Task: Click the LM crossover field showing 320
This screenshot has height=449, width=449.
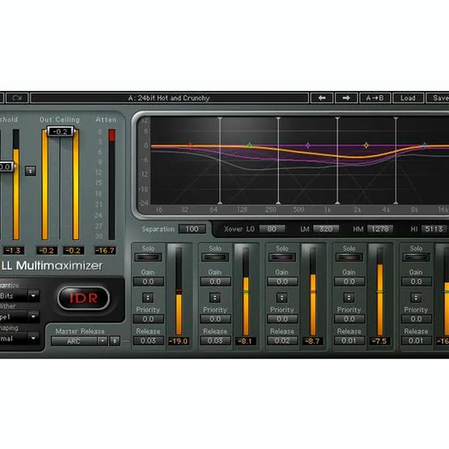Action: [326, 229]
